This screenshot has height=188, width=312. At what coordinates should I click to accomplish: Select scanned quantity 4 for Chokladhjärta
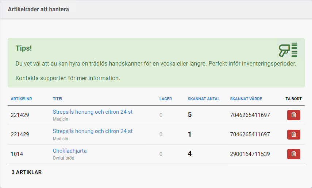pos(190,154)
